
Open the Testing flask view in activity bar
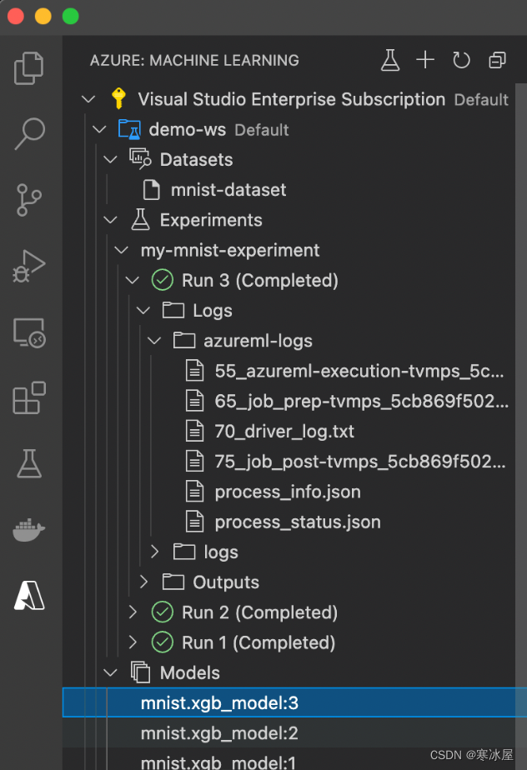tap(29, 463)
